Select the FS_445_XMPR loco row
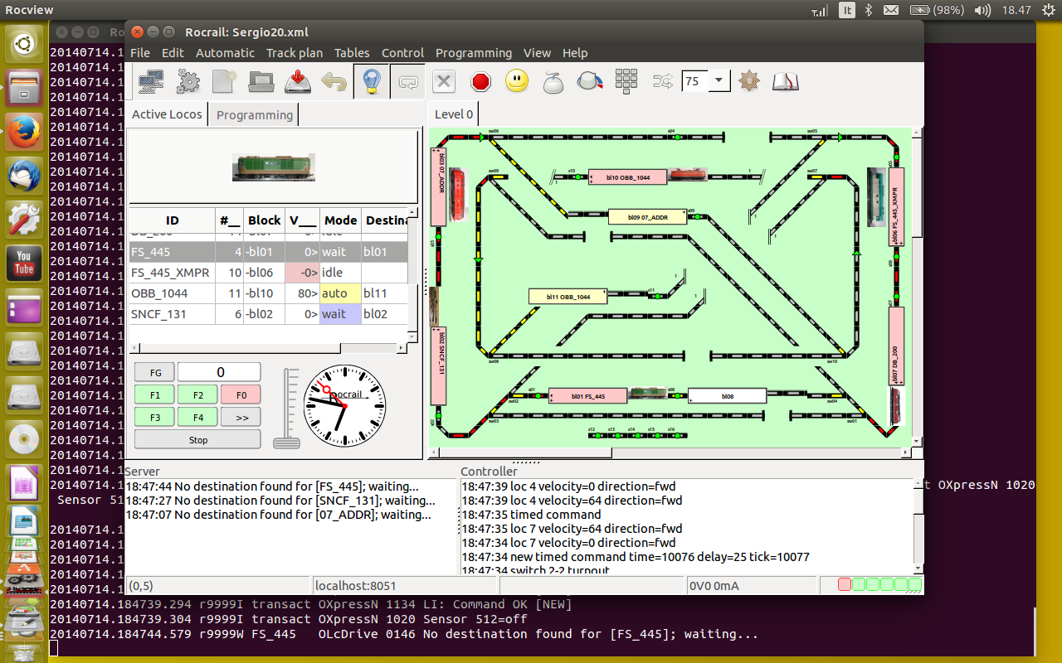Viewport: 1062px width, 663px height. coord(268,272)
